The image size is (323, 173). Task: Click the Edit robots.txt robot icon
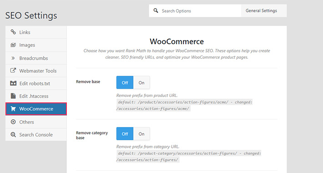(x=13, y=83)
